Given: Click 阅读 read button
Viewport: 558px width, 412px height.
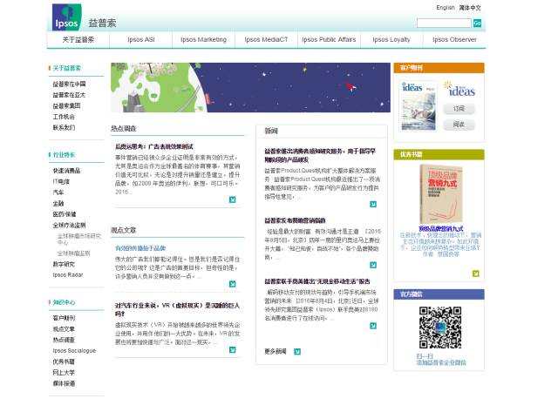Looking at the screenshot, I should point(459,125).
